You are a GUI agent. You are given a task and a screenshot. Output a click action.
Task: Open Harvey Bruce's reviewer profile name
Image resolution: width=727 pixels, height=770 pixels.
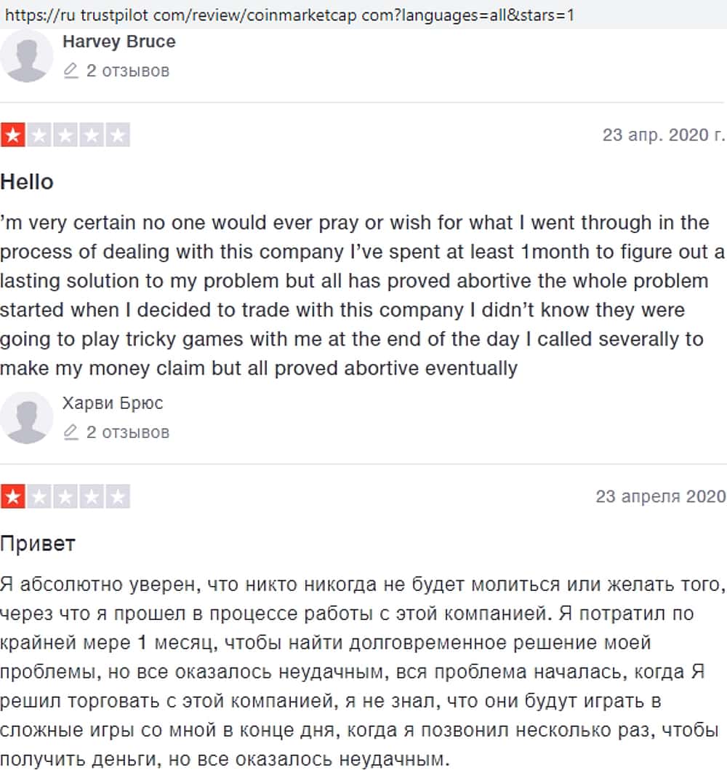(119, 41)
